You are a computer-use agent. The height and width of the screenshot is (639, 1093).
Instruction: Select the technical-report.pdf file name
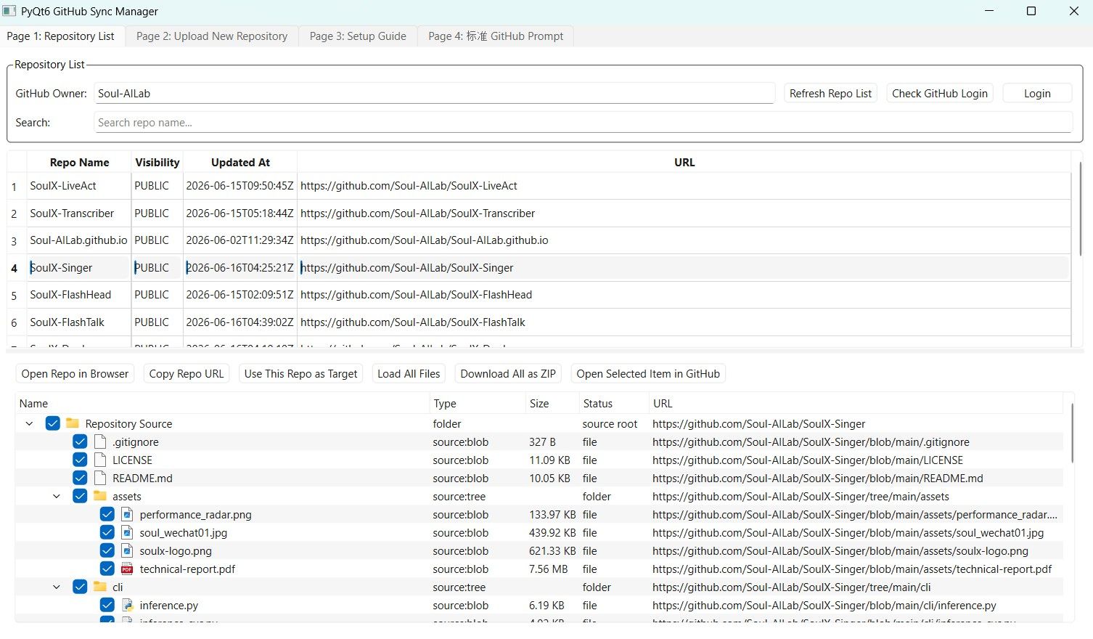pyautogui.click(x=187, y=569)
